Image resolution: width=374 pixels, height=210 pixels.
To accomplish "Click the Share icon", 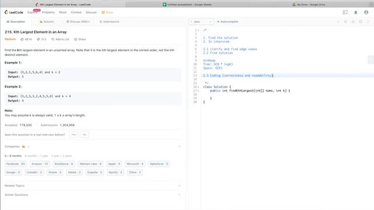I will pos(75,39).
